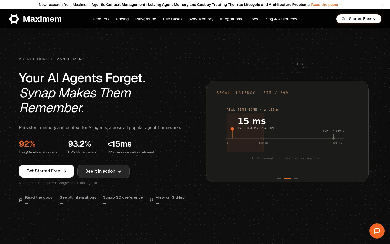The image size is (390, 244).
Task: Click the arrow icon in See it in action
Action: tap(120, 171)
